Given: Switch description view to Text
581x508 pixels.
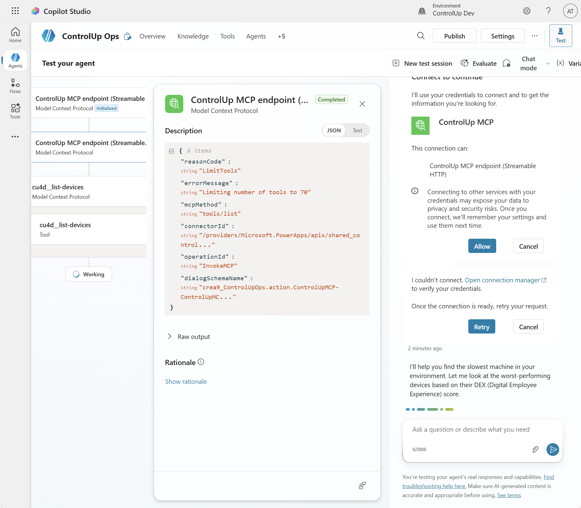Looking at the screenshot, I should [357, 130].
